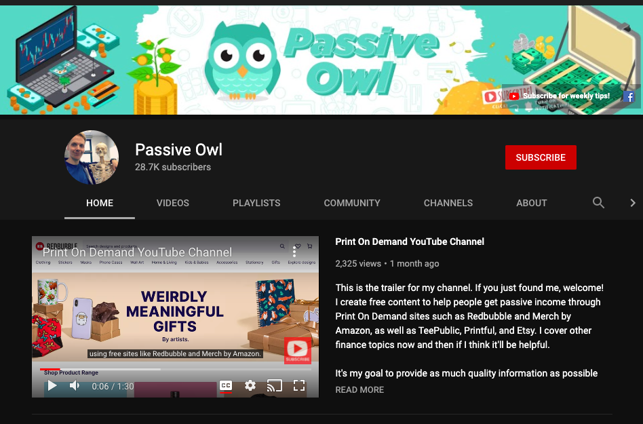Open 'Print On Demand YouTube Channel' title link
Image resolution: width=643 pixels, height=424 pixels.
410,242
